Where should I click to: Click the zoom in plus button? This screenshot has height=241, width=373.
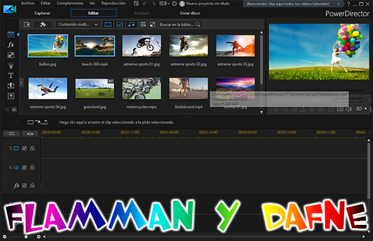[39, 237]
